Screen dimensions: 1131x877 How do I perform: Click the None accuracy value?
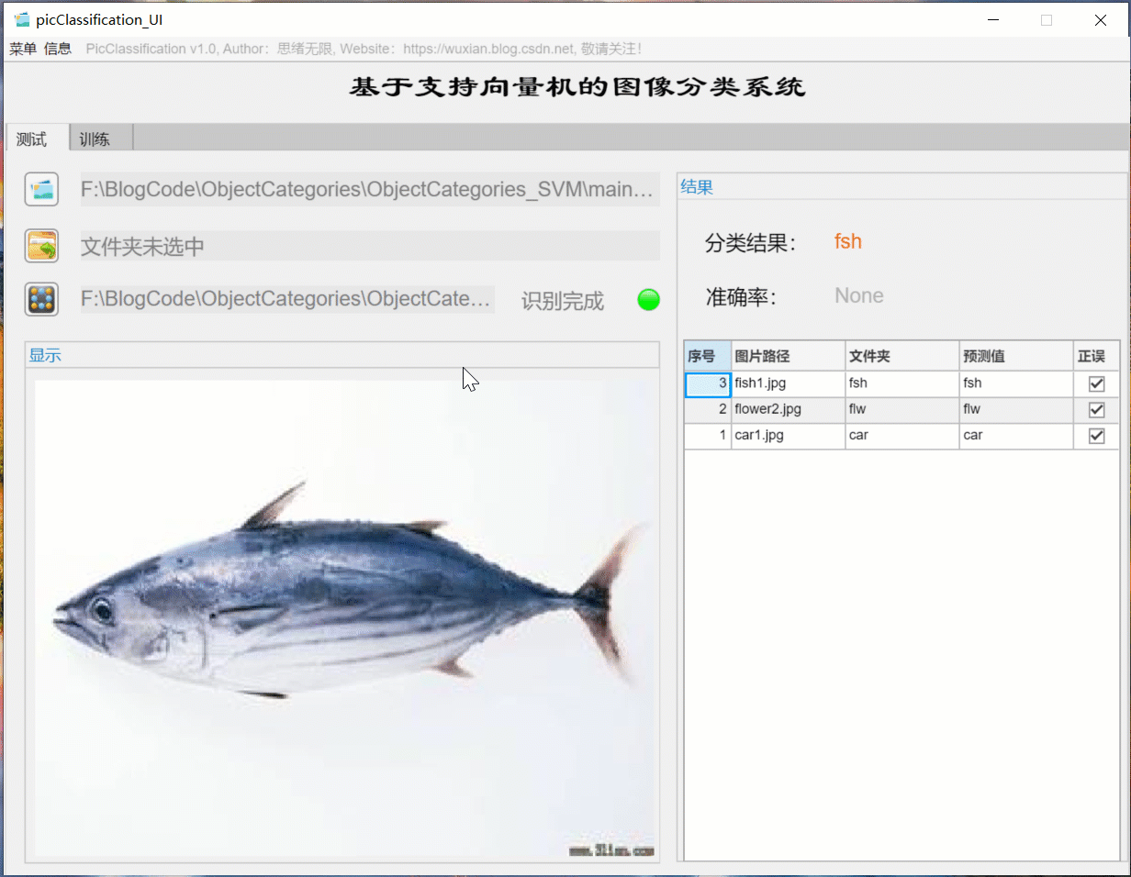tap(859, 295)
